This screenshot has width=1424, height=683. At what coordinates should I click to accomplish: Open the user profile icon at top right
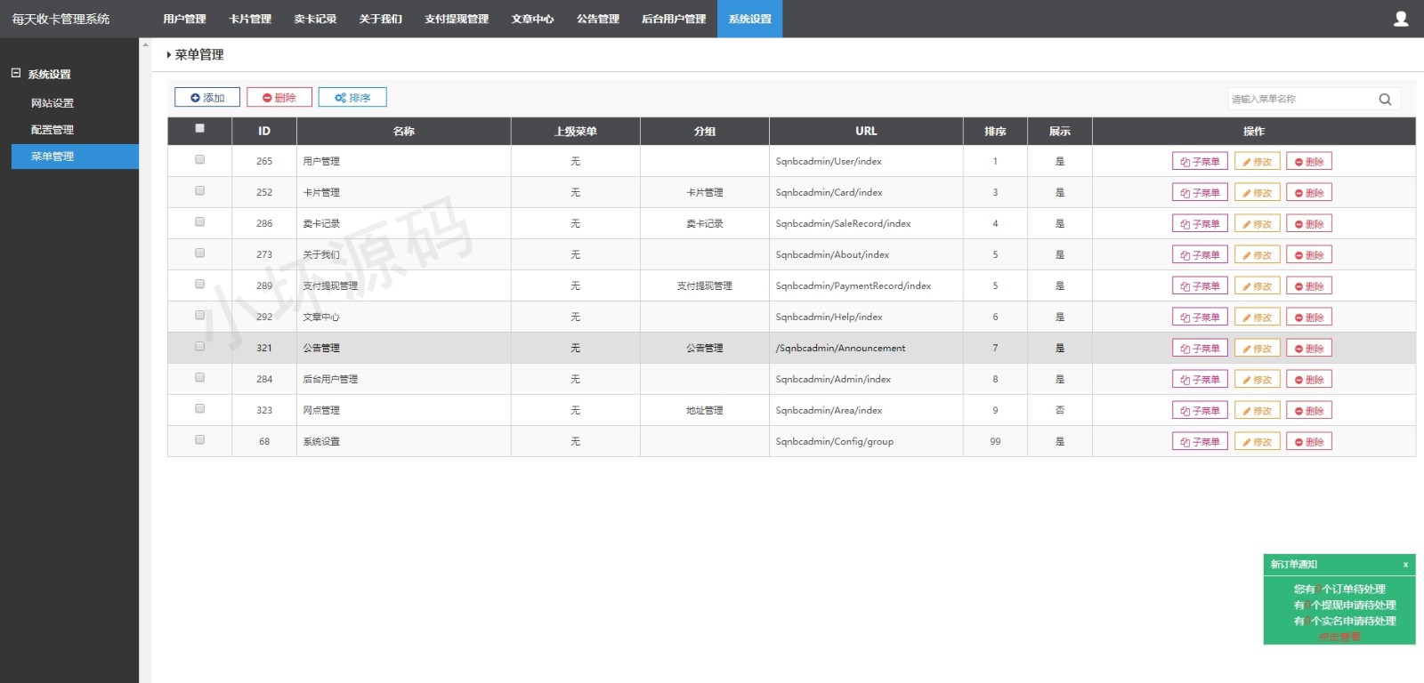pyautogui.click(x=1401, y=19)
